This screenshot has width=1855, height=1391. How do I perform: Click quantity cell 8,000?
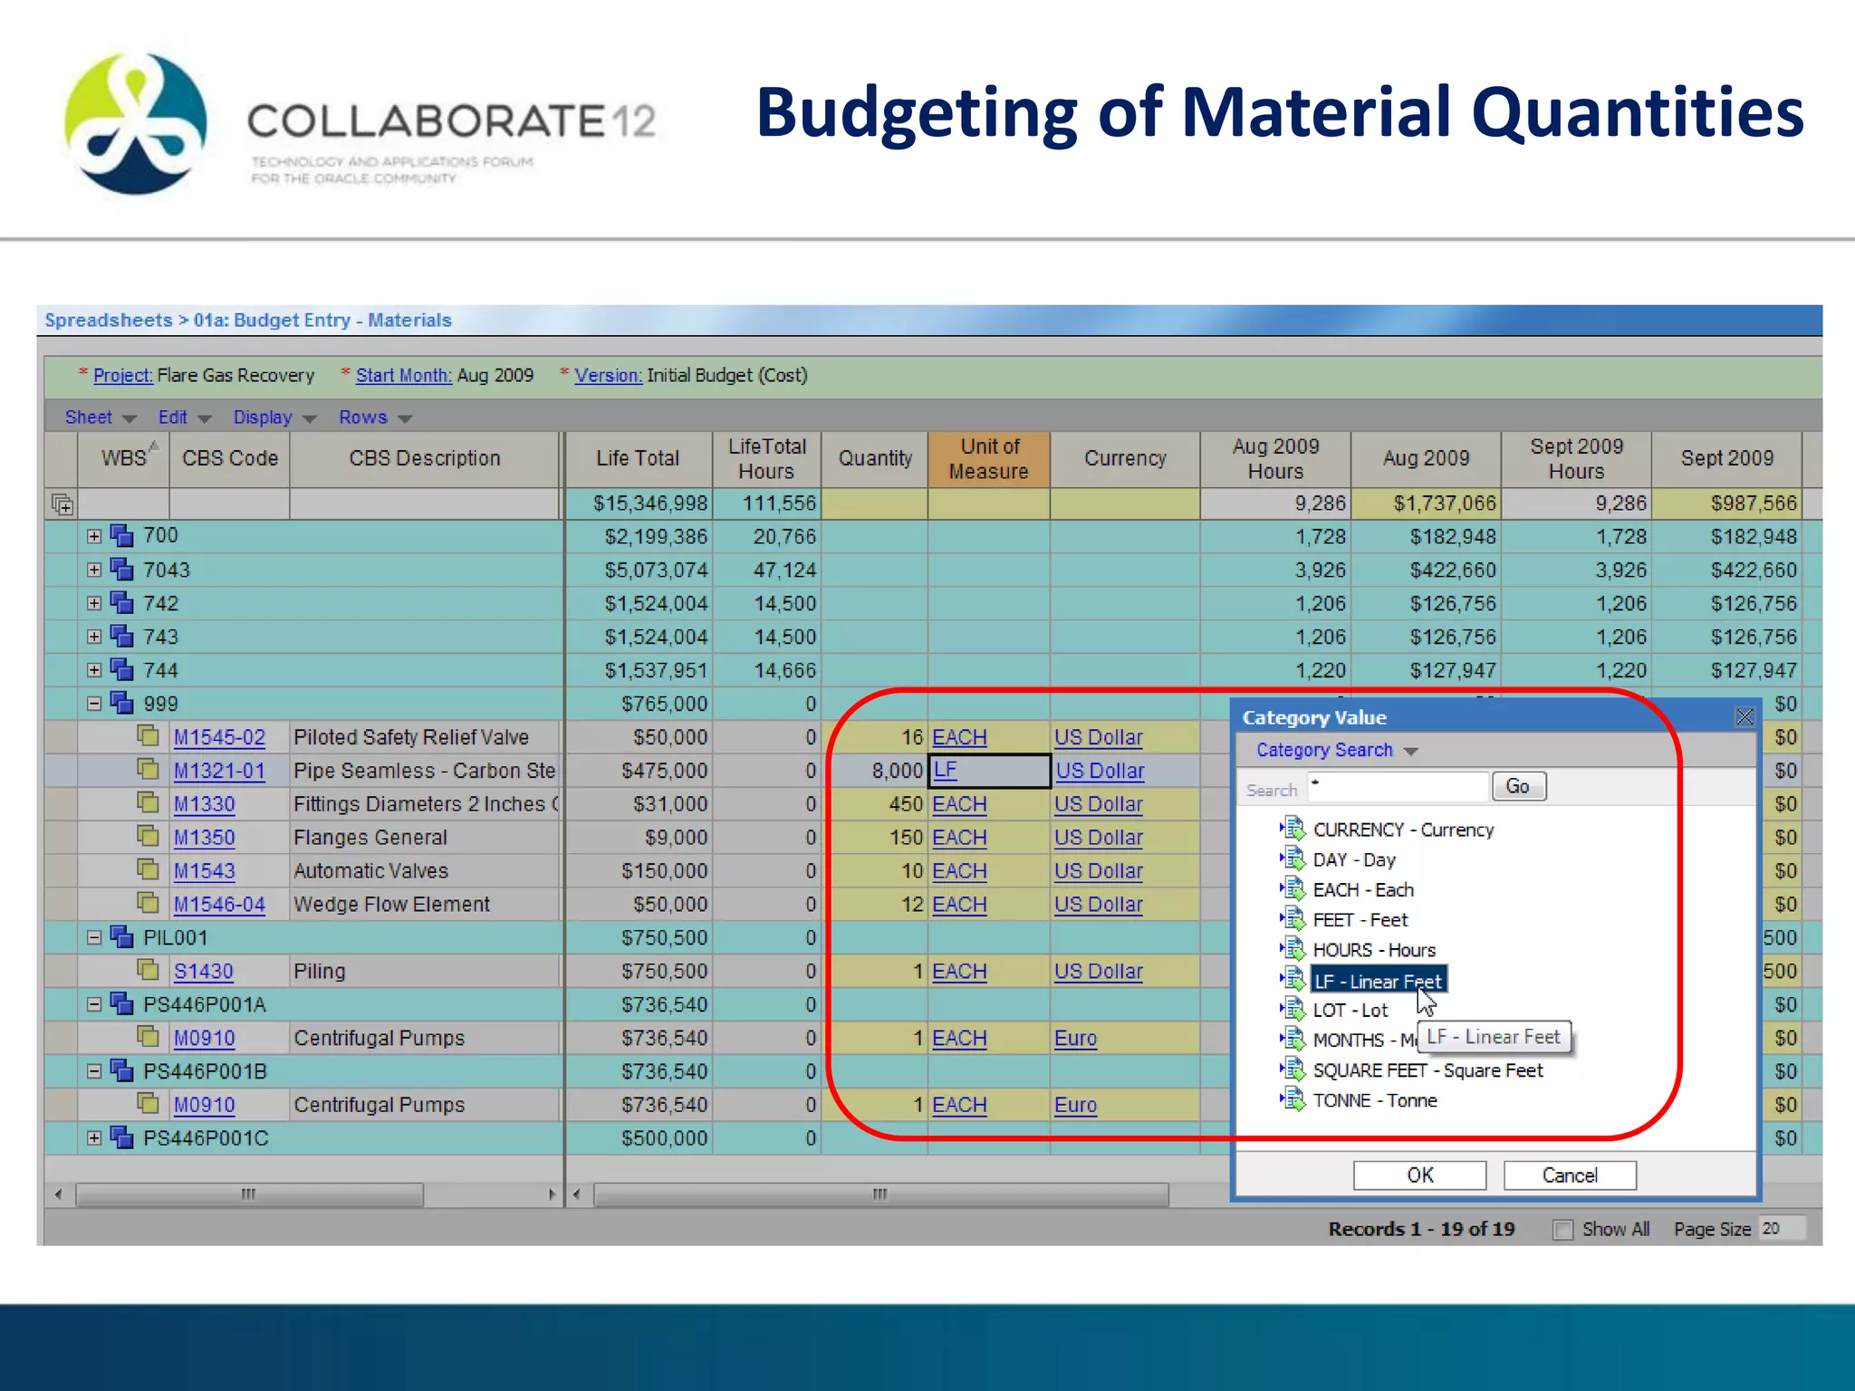875,771
